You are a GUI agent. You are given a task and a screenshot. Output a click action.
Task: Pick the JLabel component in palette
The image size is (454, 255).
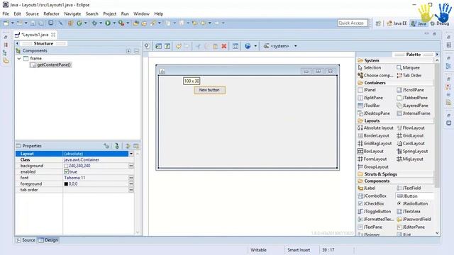click(x=367, y=188)
